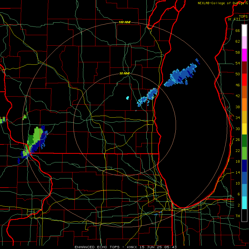This screenshot has height=249, width=249.
Task: Click the "18" legend value
Action: (238, 162)
